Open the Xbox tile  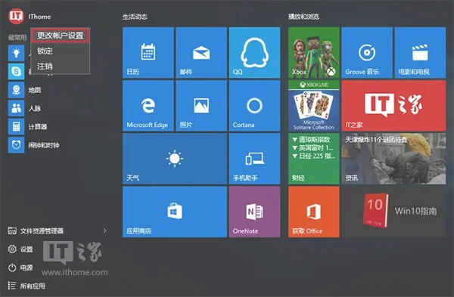pos(314,53)
